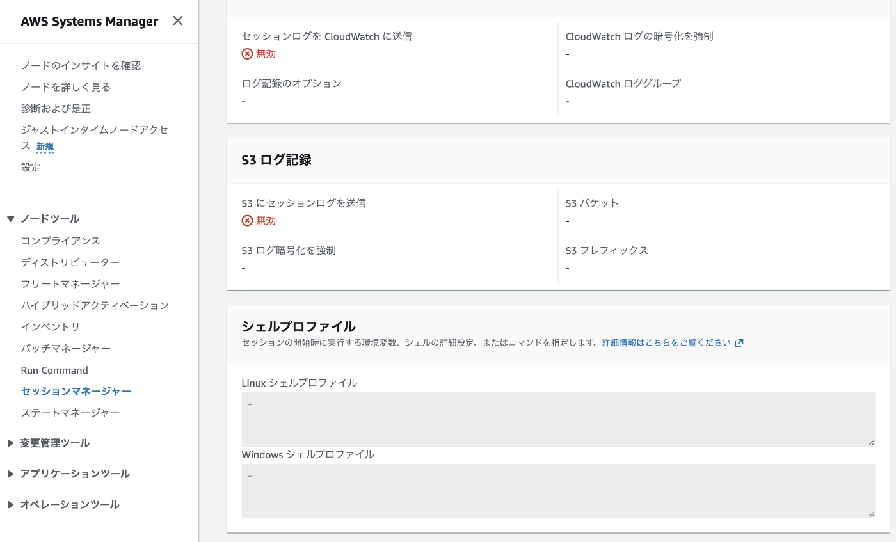This screenshot has height=542, width=896.
Task: Open セッションマネージャー in the sidebar
Action: point(76,391)
